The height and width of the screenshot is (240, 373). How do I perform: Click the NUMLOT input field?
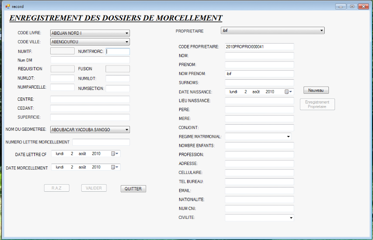62,78
